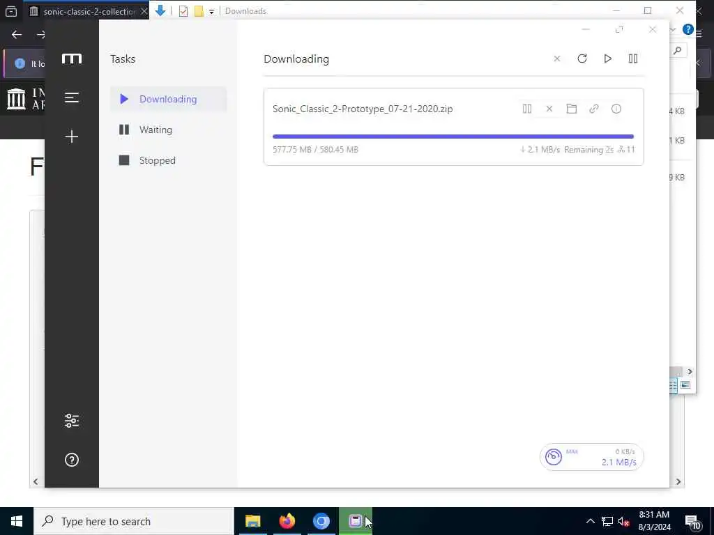Click the Type here to search box
The width and height of the screenshot is (714, 535).
point(134,521)
